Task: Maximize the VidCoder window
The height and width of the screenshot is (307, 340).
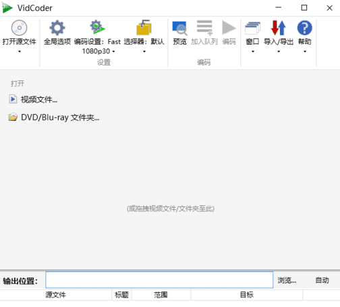Action: 304,7
